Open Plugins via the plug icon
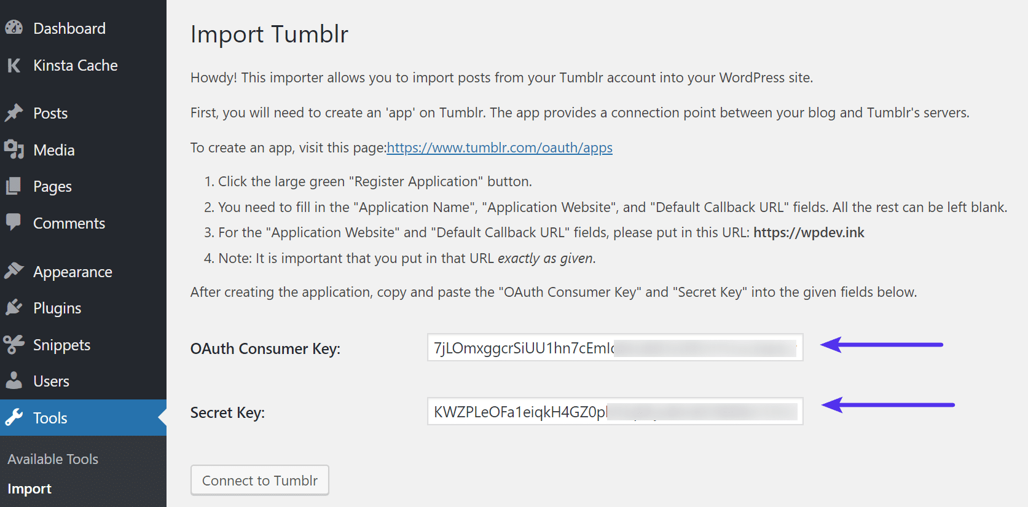Image resolution: width=1028 pixels, height=507 pixels. (14, 307)
